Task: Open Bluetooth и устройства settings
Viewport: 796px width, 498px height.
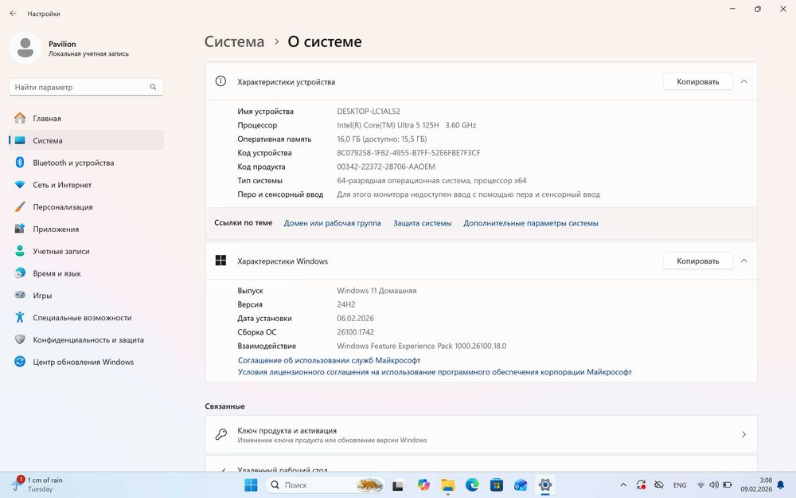Action: point(86,163)
